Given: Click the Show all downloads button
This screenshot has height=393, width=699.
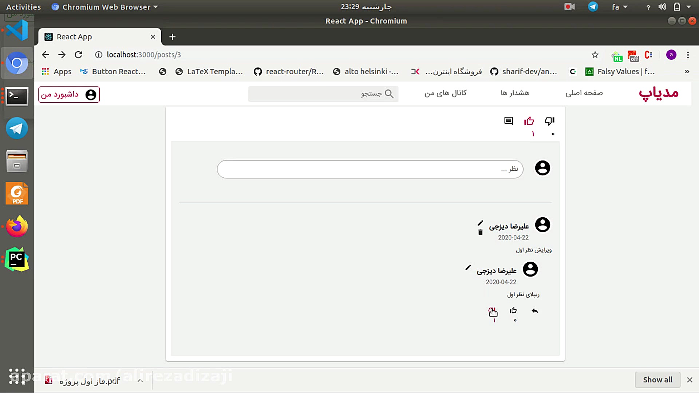Looking at the screenshot, I should 657,380.
